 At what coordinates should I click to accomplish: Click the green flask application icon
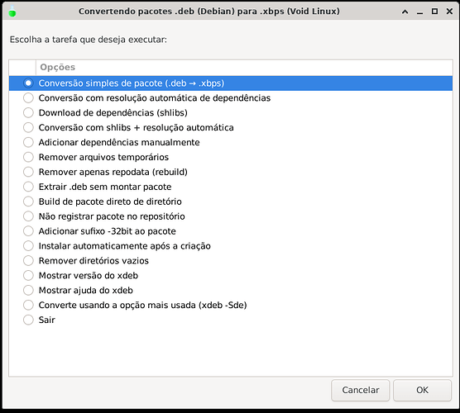(x=12, y=12)
